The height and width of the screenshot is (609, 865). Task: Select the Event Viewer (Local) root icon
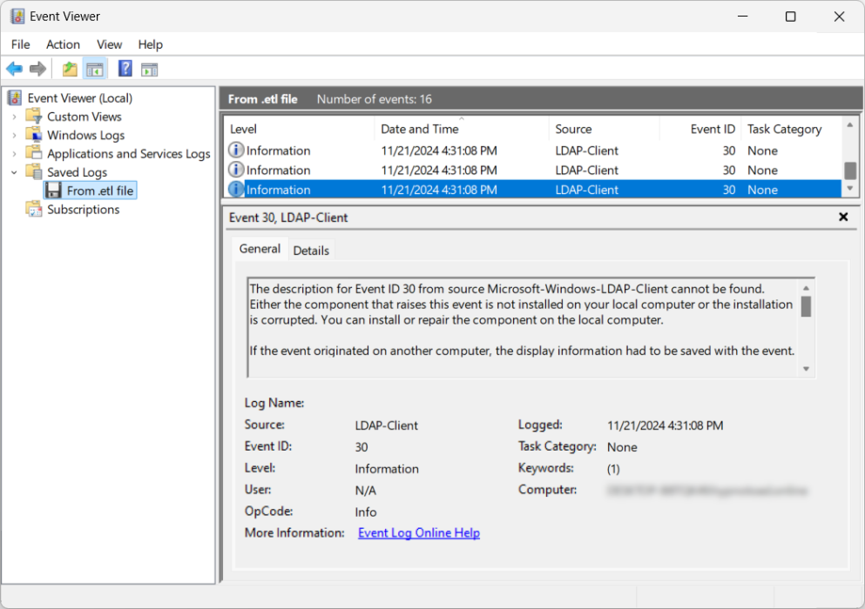click(x=14, y=97)
